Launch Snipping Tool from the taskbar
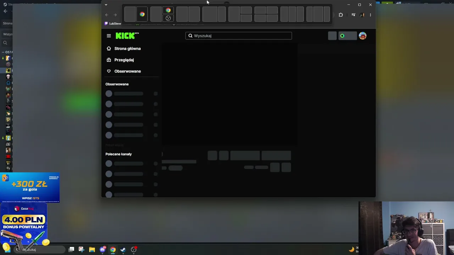Screen dimensions: 454x255 click(x=81, y=249)
